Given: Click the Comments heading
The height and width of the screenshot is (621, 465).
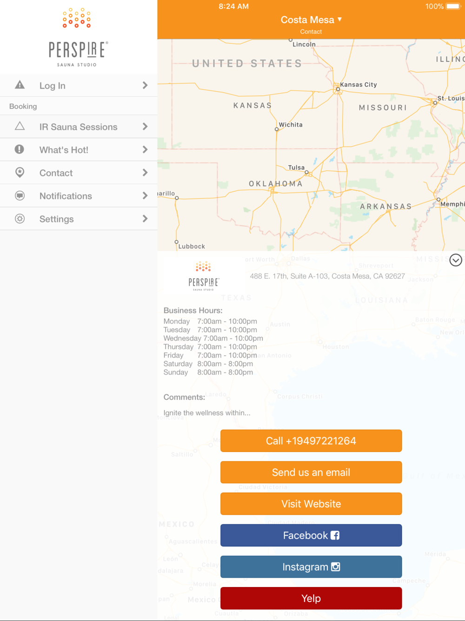Looking at the screenshot, I should [184, 397].
